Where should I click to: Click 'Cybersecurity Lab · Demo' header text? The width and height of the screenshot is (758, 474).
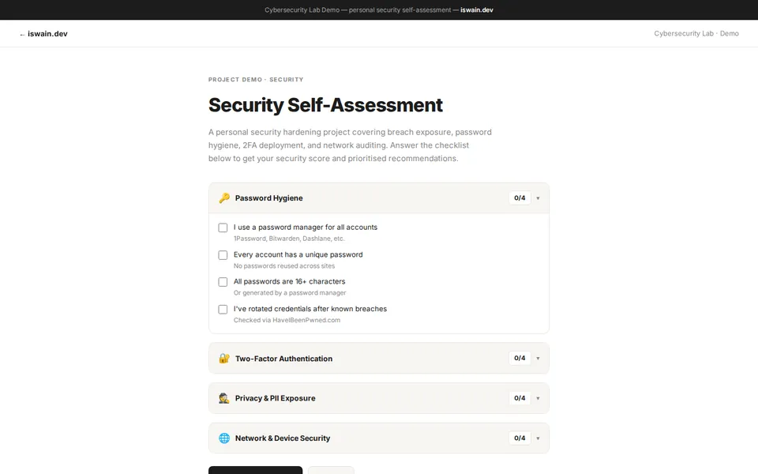tap(696, 33)
